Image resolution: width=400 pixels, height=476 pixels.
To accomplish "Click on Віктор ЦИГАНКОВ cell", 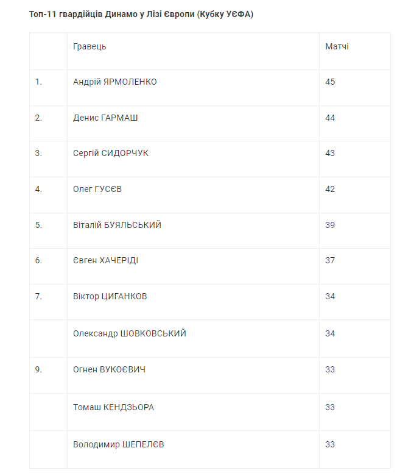I will pyautogui.click(x=110, y=296).
